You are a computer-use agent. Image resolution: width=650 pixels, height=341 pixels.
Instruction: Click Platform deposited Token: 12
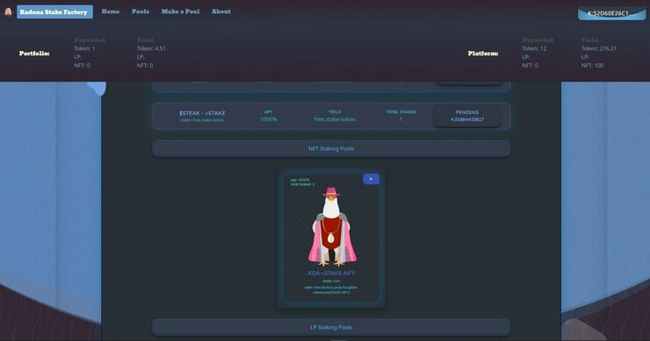tap(534, 48)
